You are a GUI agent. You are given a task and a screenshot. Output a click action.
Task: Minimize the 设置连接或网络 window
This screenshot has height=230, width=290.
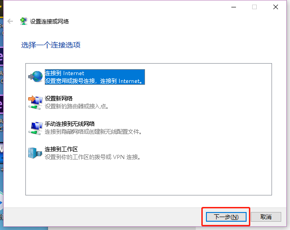coord(234,7)
